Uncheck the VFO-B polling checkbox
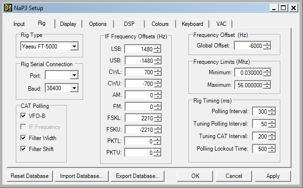This screenshot has height=188, width=303. [x=23, y=116]
